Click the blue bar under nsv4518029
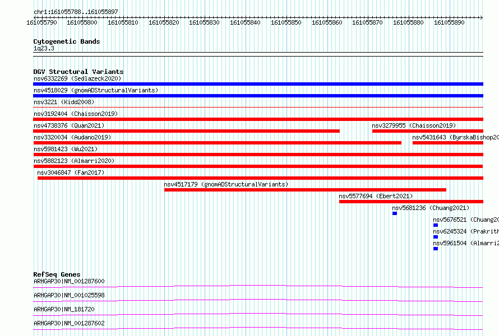 (258, 96)
